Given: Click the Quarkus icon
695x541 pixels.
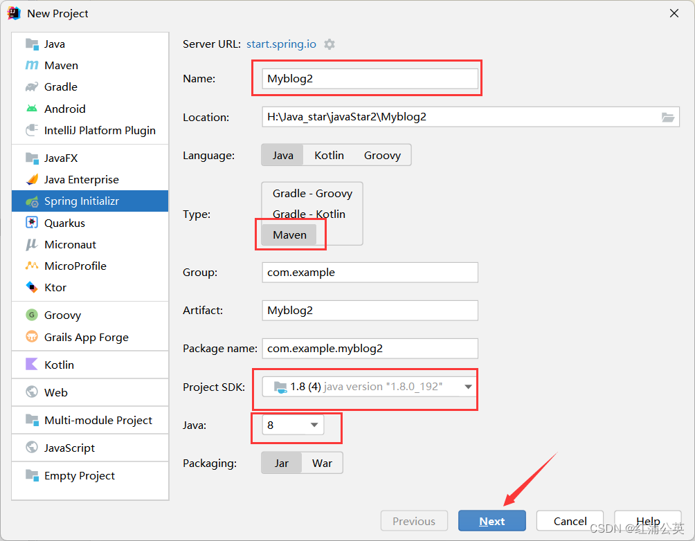Looking at the screenshot, I should (32, 223).
